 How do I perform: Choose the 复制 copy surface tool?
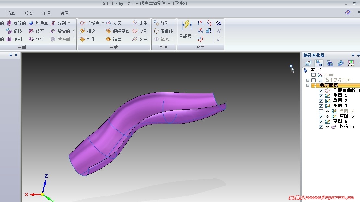14,39
